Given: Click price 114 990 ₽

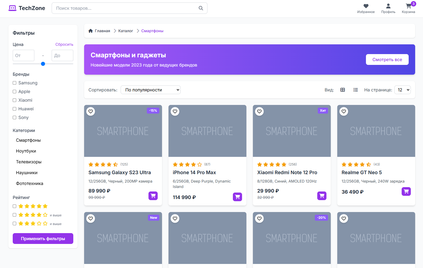Looking at the screenshot, I should 184,197.
